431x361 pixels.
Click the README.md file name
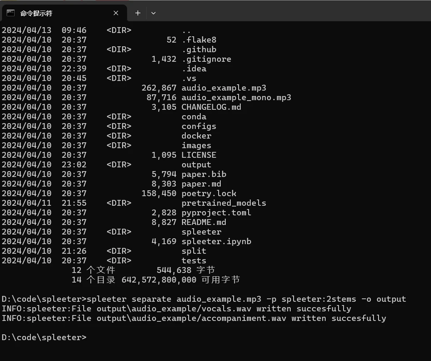pyautogui.click(x=204, y=222)
